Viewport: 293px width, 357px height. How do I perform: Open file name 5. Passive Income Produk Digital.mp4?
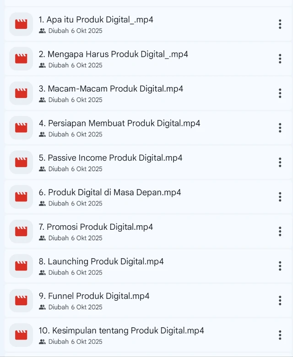[110, 158]
